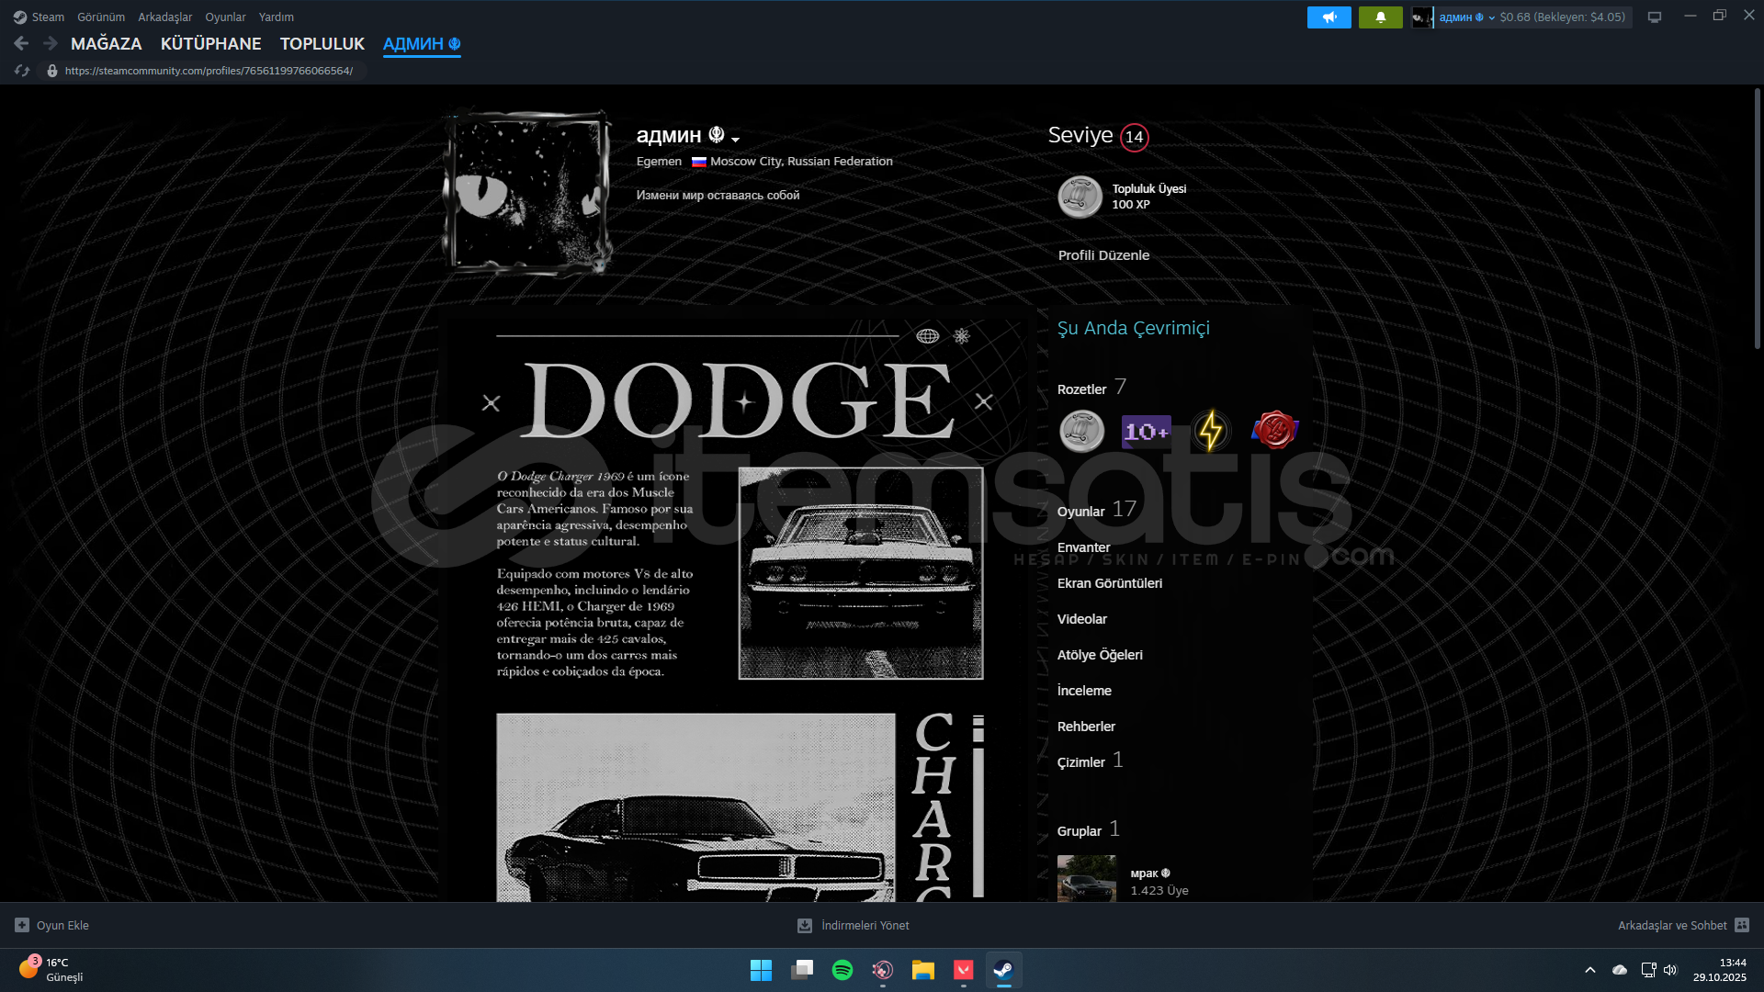The height and width of the screenshot is (992, 1764).
Task: Click the back navigation arrow
Action: click(21, 43)
